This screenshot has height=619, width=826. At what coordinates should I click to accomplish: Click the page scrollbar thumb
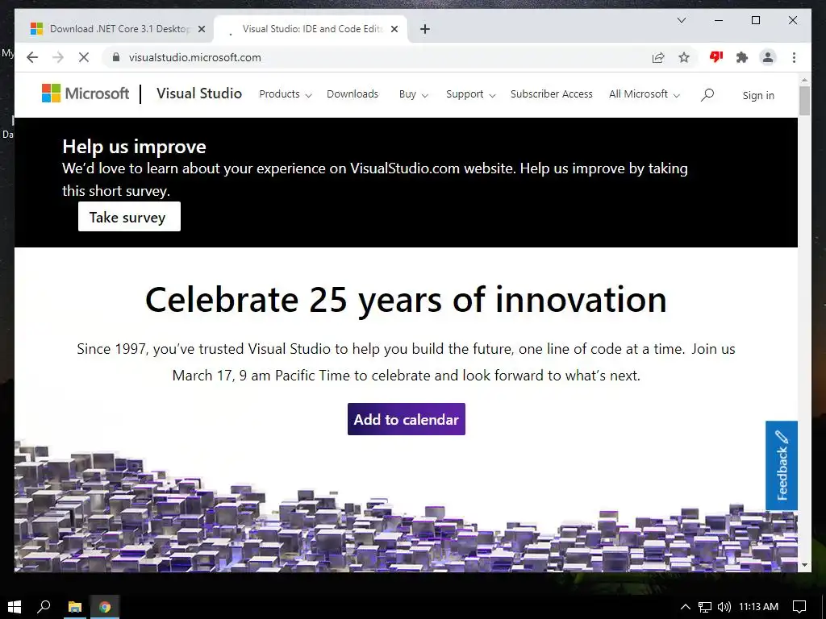tap(804, 100)
